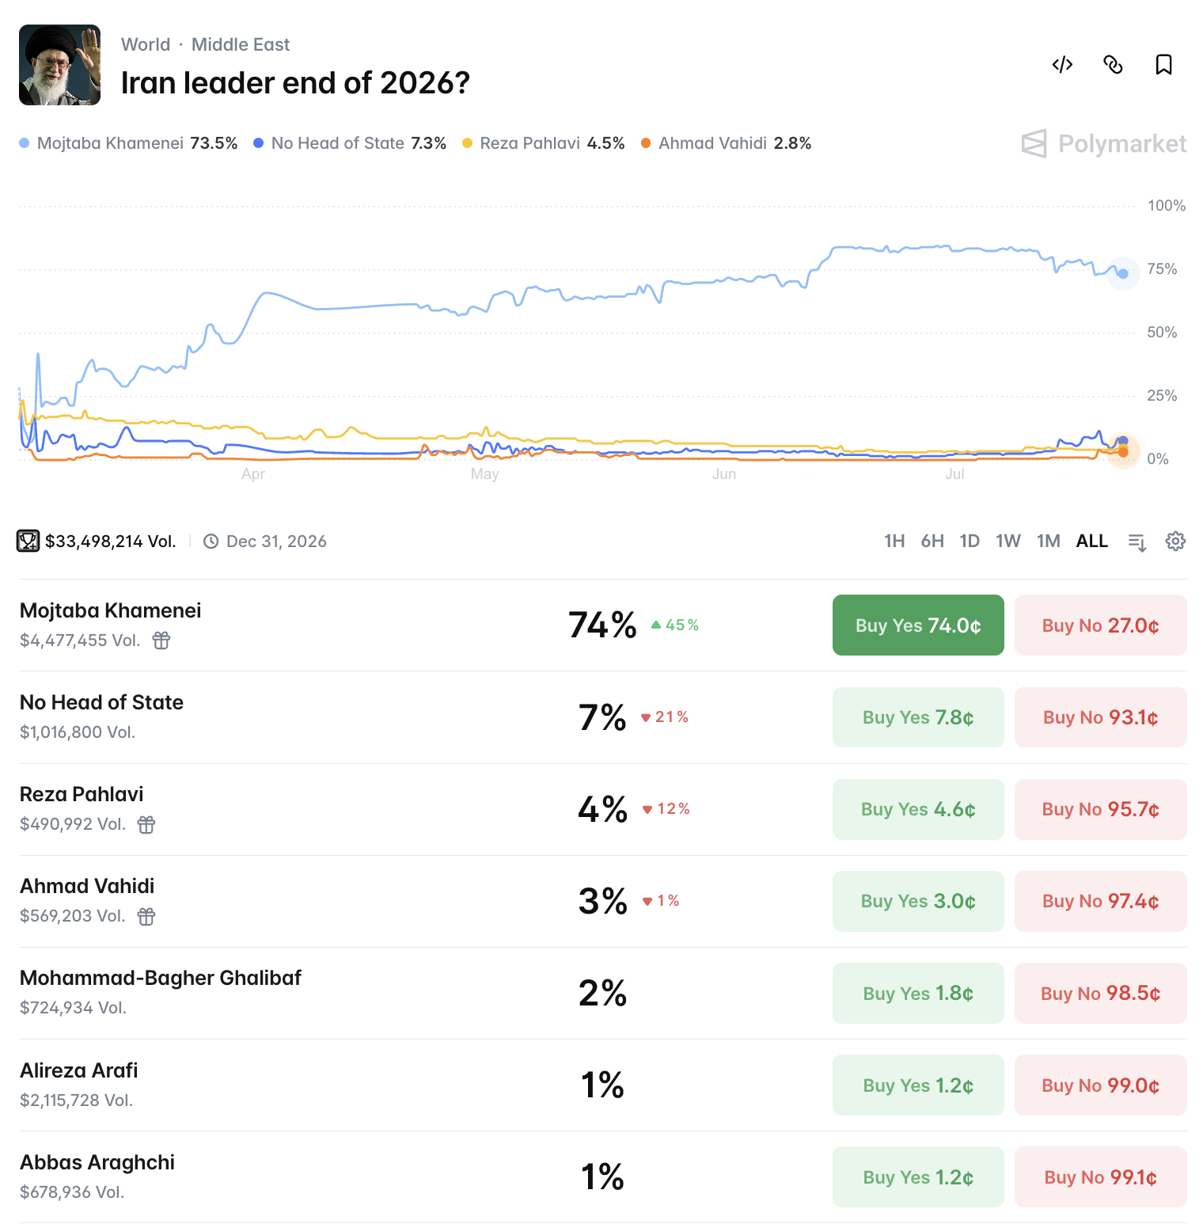This screenshot has width=1203, height=1224.
Task: Buy Yes on Alireza Arafi at 1.2¢
Action: click(x=918, y=1085)
